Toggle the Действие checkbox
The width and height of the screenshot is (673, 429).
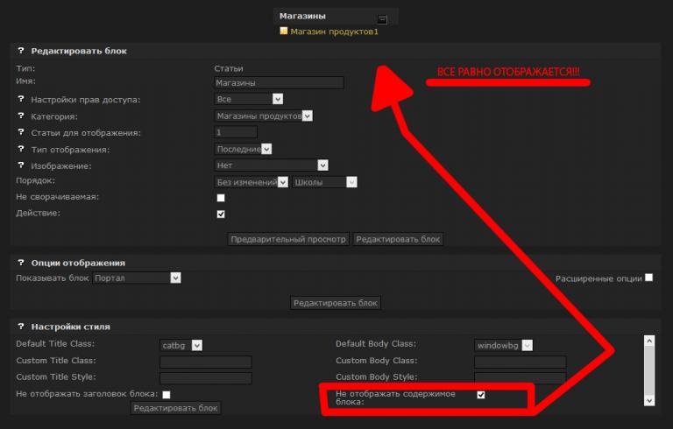pos(221,214)
